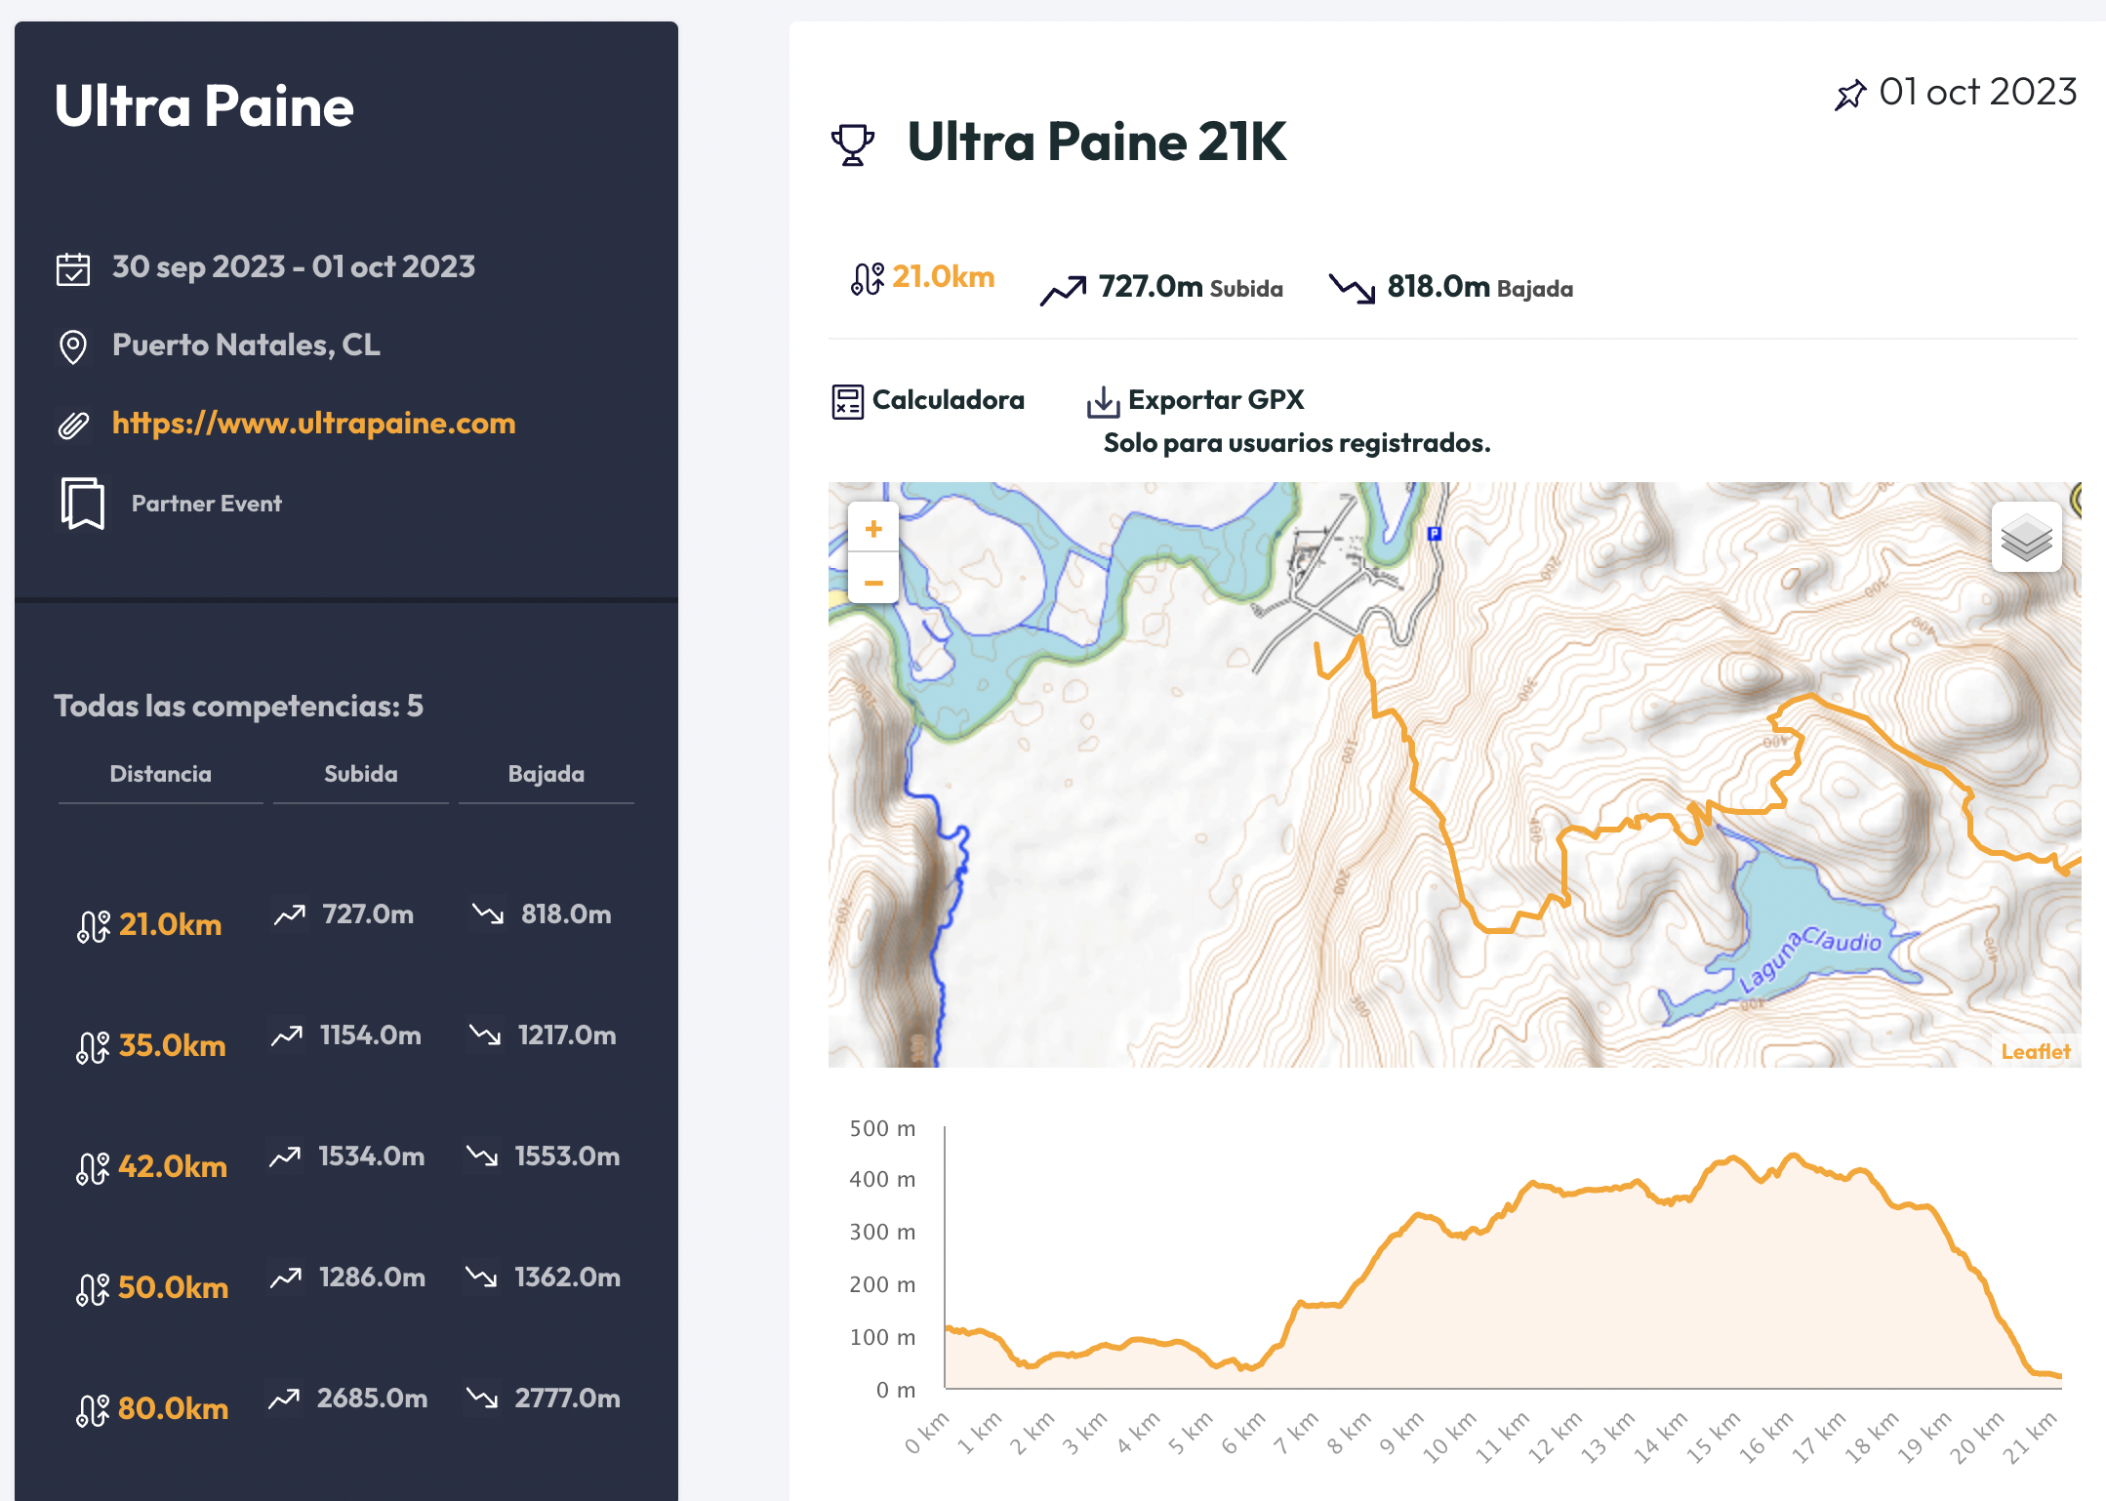This screenshot has width=2106, height=1501.
Task: Select the 42.0km competition
Action: (172, 1166)
